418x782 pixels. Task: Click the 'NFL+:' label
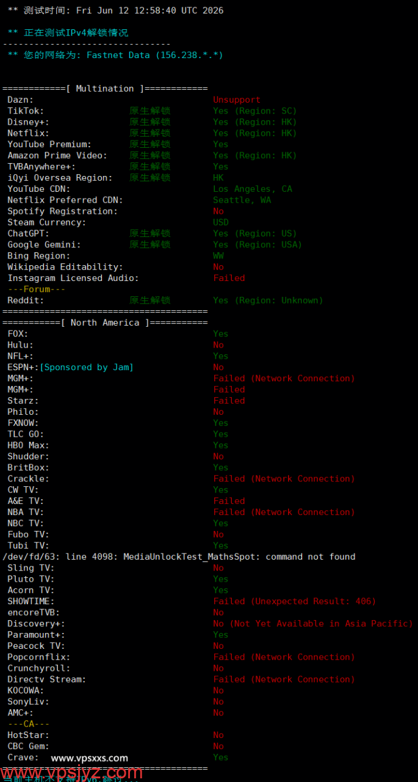click(20, 356)
